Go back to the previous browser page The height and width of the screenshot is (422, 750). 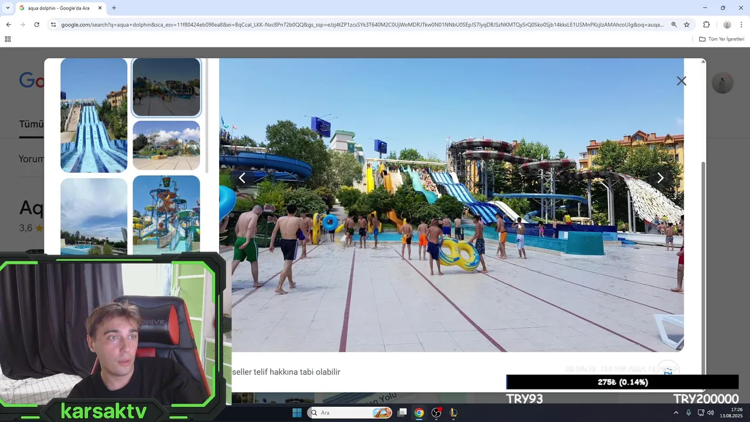click(8, 25)
